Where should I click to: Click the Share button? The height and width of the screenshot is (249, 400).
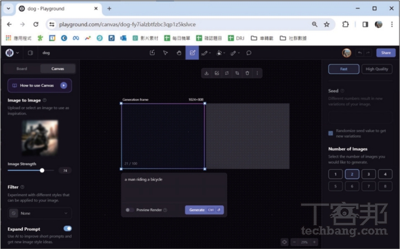pyautogui.click(x=386, y=53)
